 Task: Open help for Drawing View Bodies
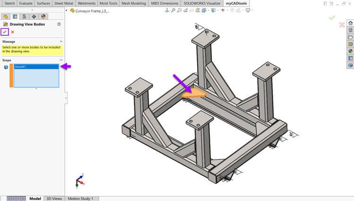59,24
